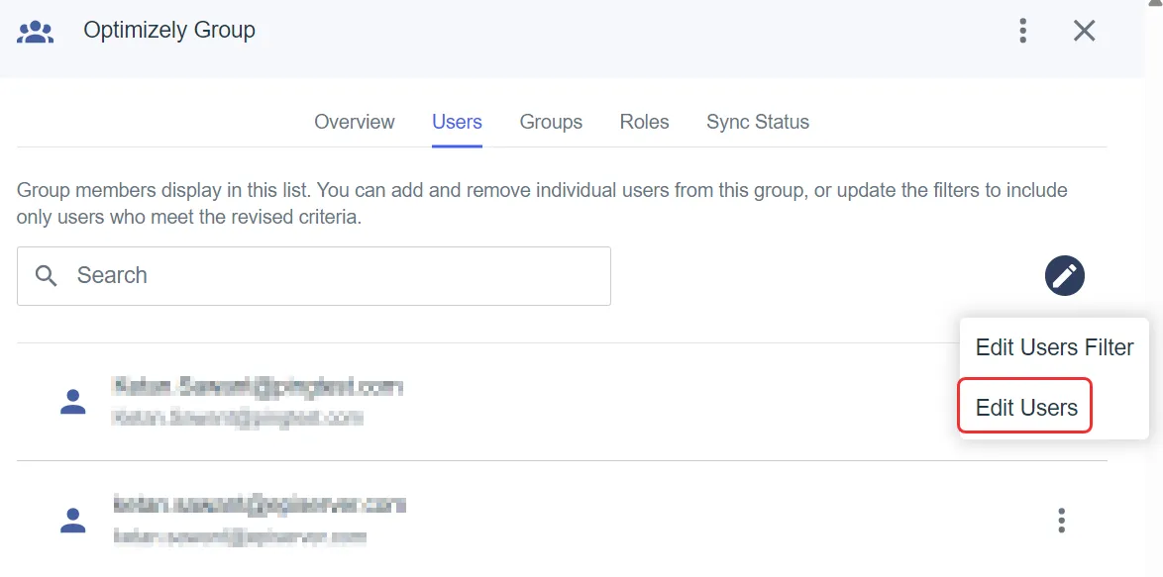
Task: Select the Users tab
Action: click(457, 122)
